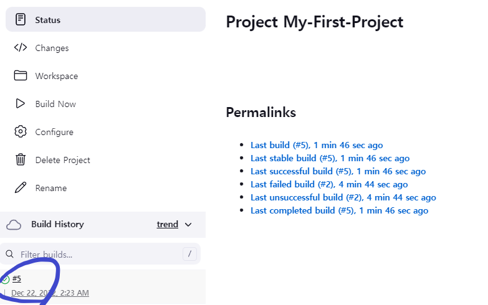Open Last unsuccessful build (#2) permalink
Viewport: 488px width, 305px height.
343,197
